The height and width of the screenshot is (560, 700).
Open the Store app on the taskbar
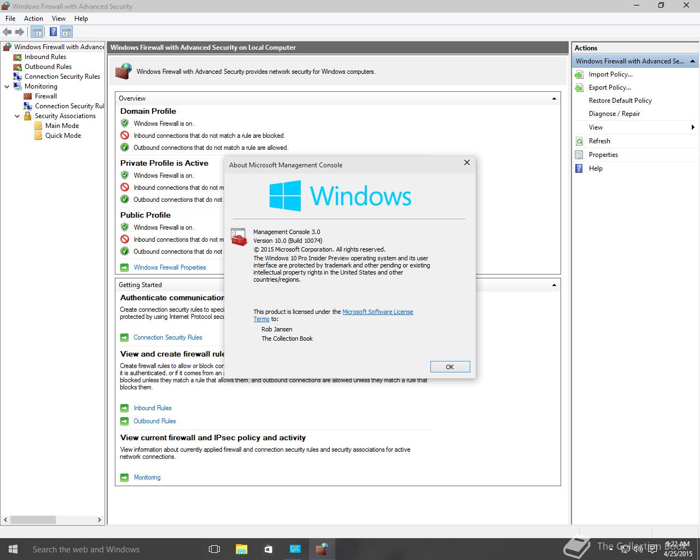pyautogui.click(x=268, y=549)
